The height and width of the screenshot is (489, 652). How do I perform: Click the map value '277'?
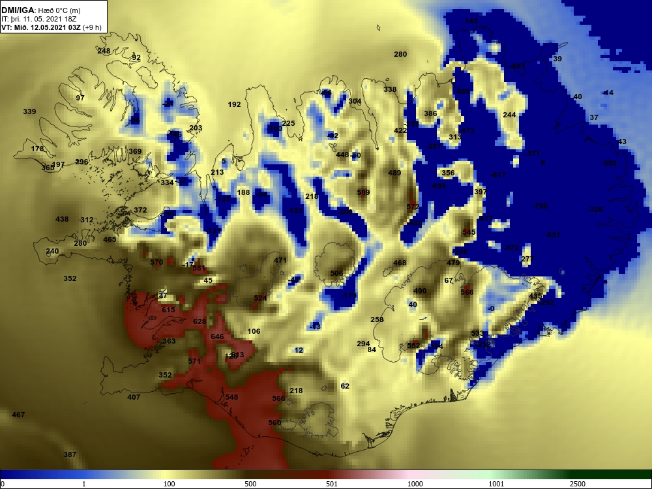coord(527,259)
